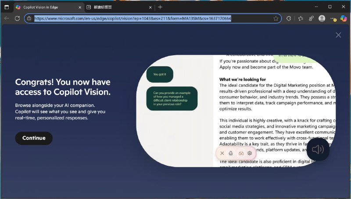Open the Copilot sidebar icon
This screenshot has height=199, width=351.
coord(344,18)
